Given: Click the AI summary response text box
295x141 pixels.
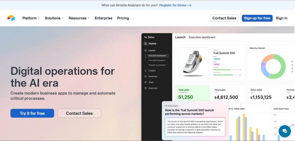Looking at the screenshot, I should 195,127.
